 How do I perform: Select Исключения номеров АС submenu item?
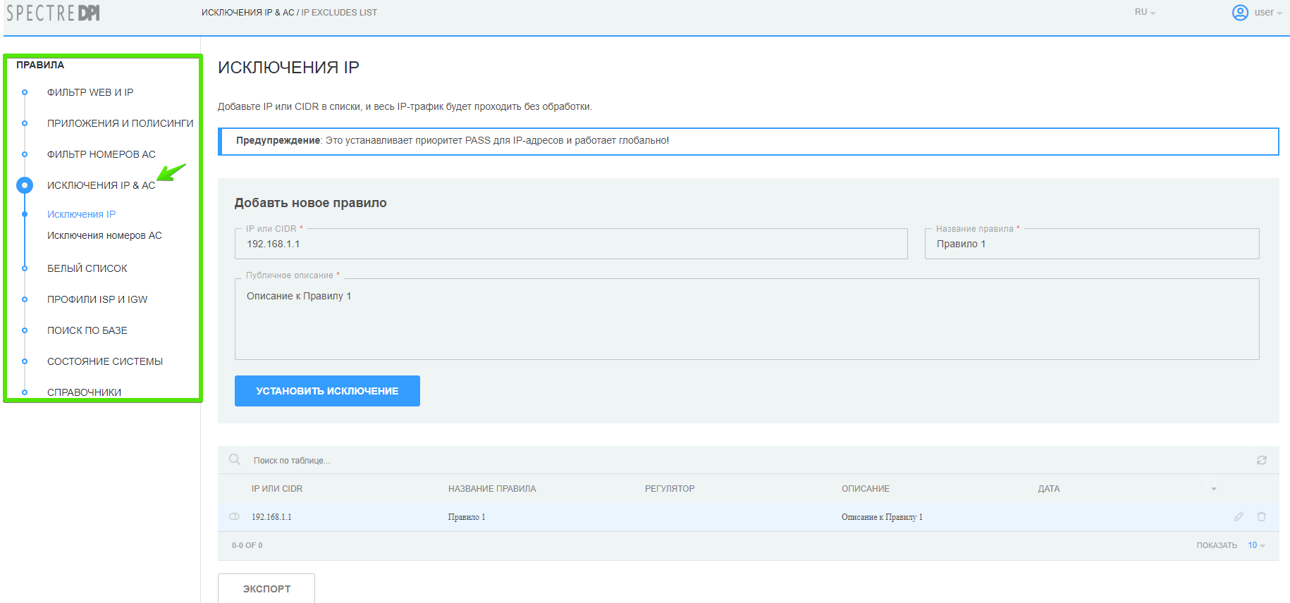pos(104,235)
